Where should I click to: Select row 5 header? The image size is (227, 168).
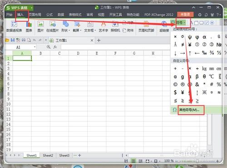click(x=9, y=79)
